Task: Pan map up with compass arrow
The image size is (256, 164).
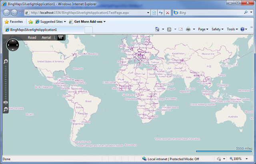Action: pyautogui.click(x=13, y=41)
